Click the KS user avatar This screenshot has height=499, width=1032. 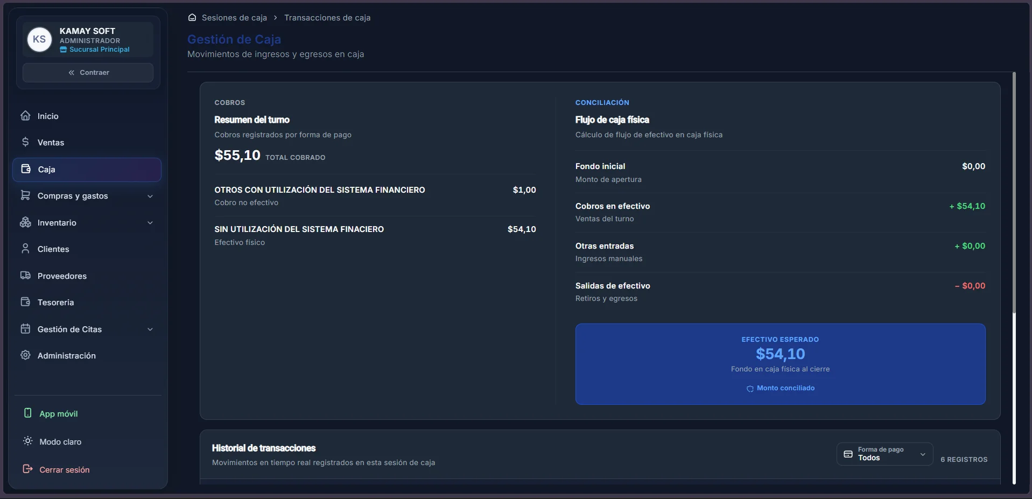[x=39, y=39]
